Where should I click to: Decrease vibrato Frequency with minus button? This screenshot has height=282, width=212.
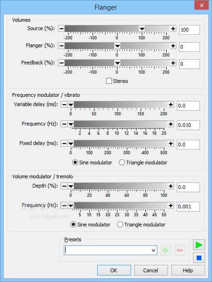pos(64,124)
